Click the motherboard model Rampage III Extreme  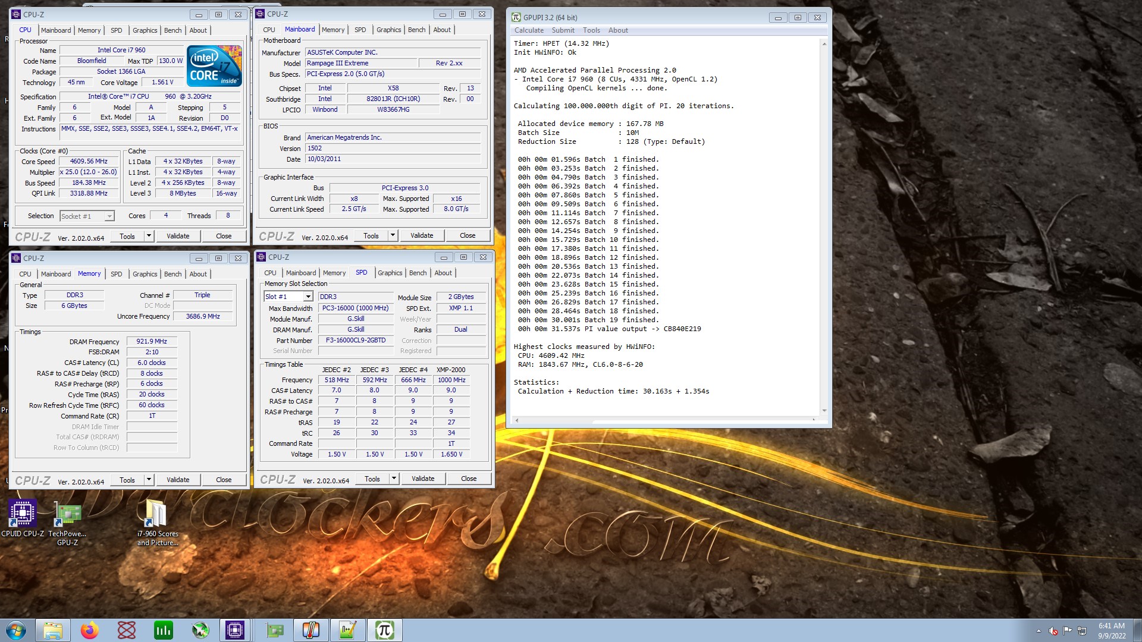(x=360, y=63)
